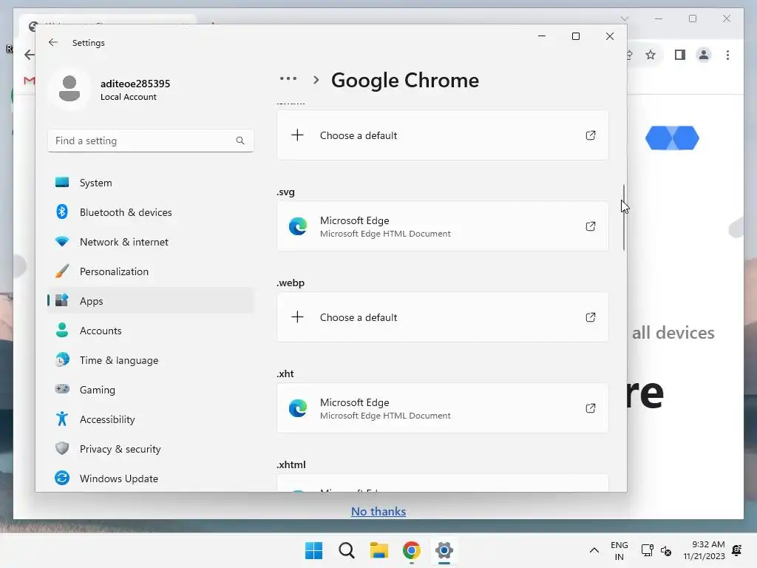Screen dimensions: 757x568
Task: Click the settings scrollbar thumb
Action: pos(624,217)
